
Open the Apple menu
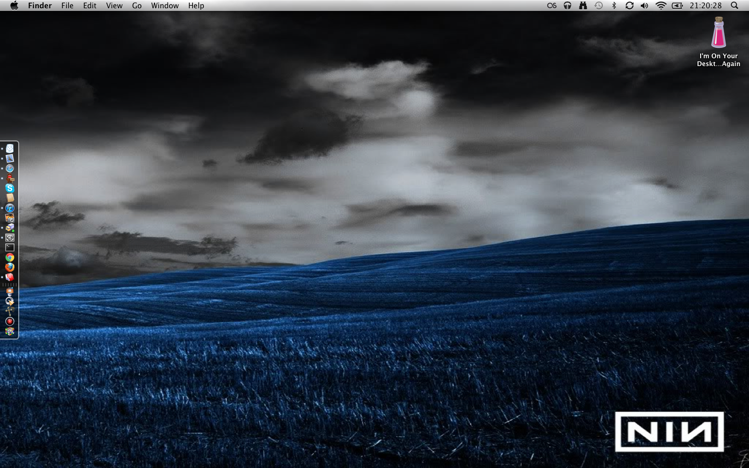coord(14,6)
